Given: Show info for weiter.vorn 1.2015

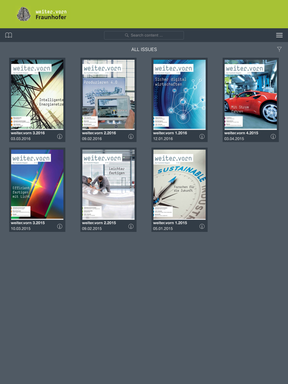Looking at the screenshot, I should [202, 226].
